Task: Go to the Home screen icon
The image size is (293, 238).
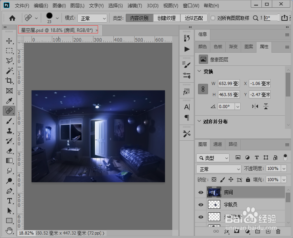Action: 12,18
